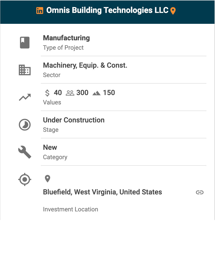Click the trending arrow icon beside Values
Viewport: 215px width, 257px height.
(25, 97)
